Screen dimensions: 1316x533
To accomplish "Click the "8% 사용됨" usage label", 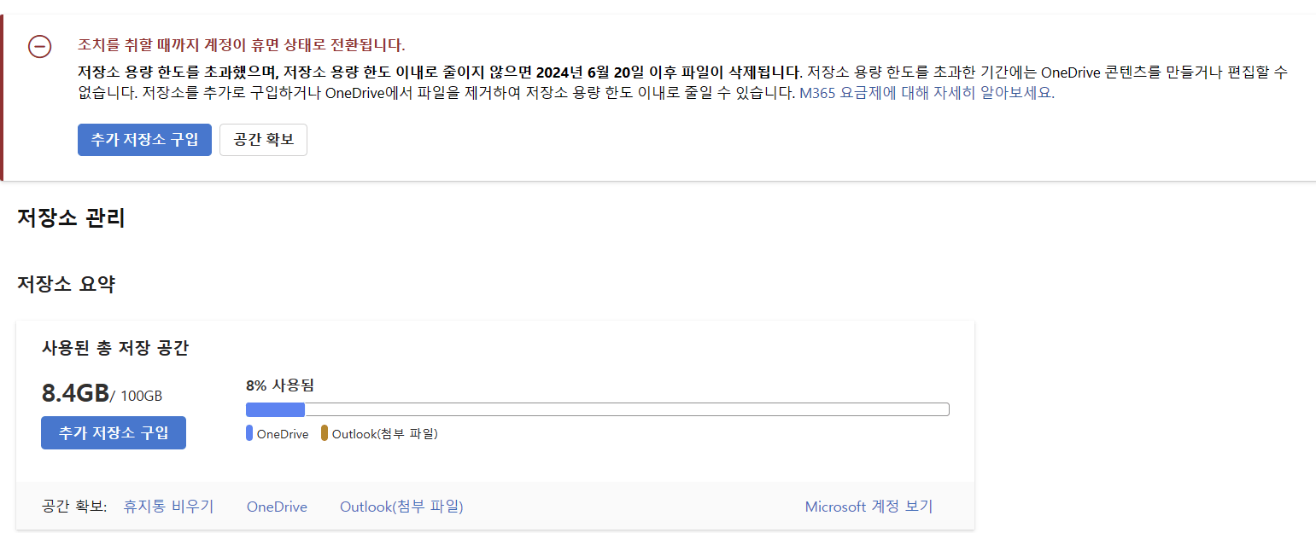I will [279, 385].
